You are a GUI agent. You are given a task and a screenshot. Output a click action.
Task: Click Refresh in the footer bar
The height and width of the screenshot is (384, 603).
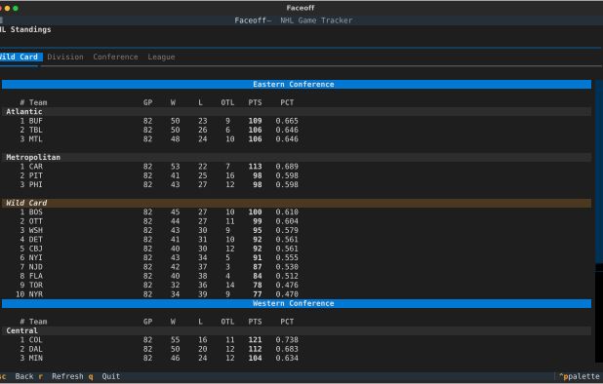point(67,376)
